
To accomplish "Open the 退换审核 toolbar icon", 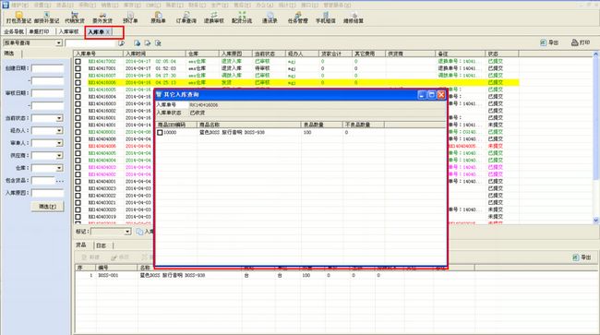I will (x=213, y=18).
